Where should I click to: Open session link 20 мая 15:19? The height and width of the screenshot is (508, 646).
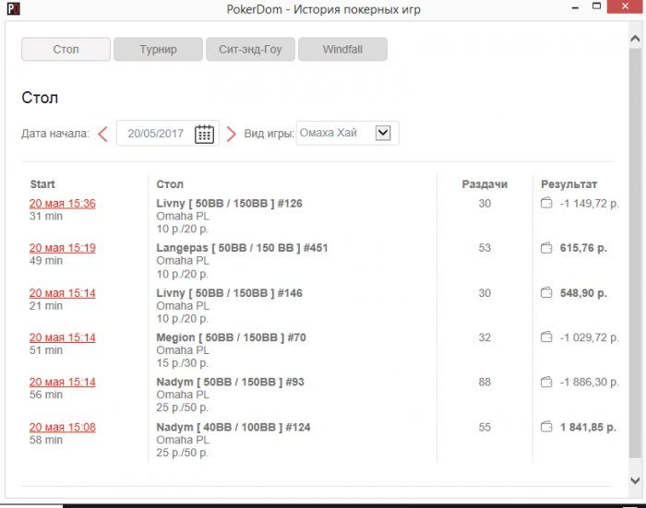point(62,248)
